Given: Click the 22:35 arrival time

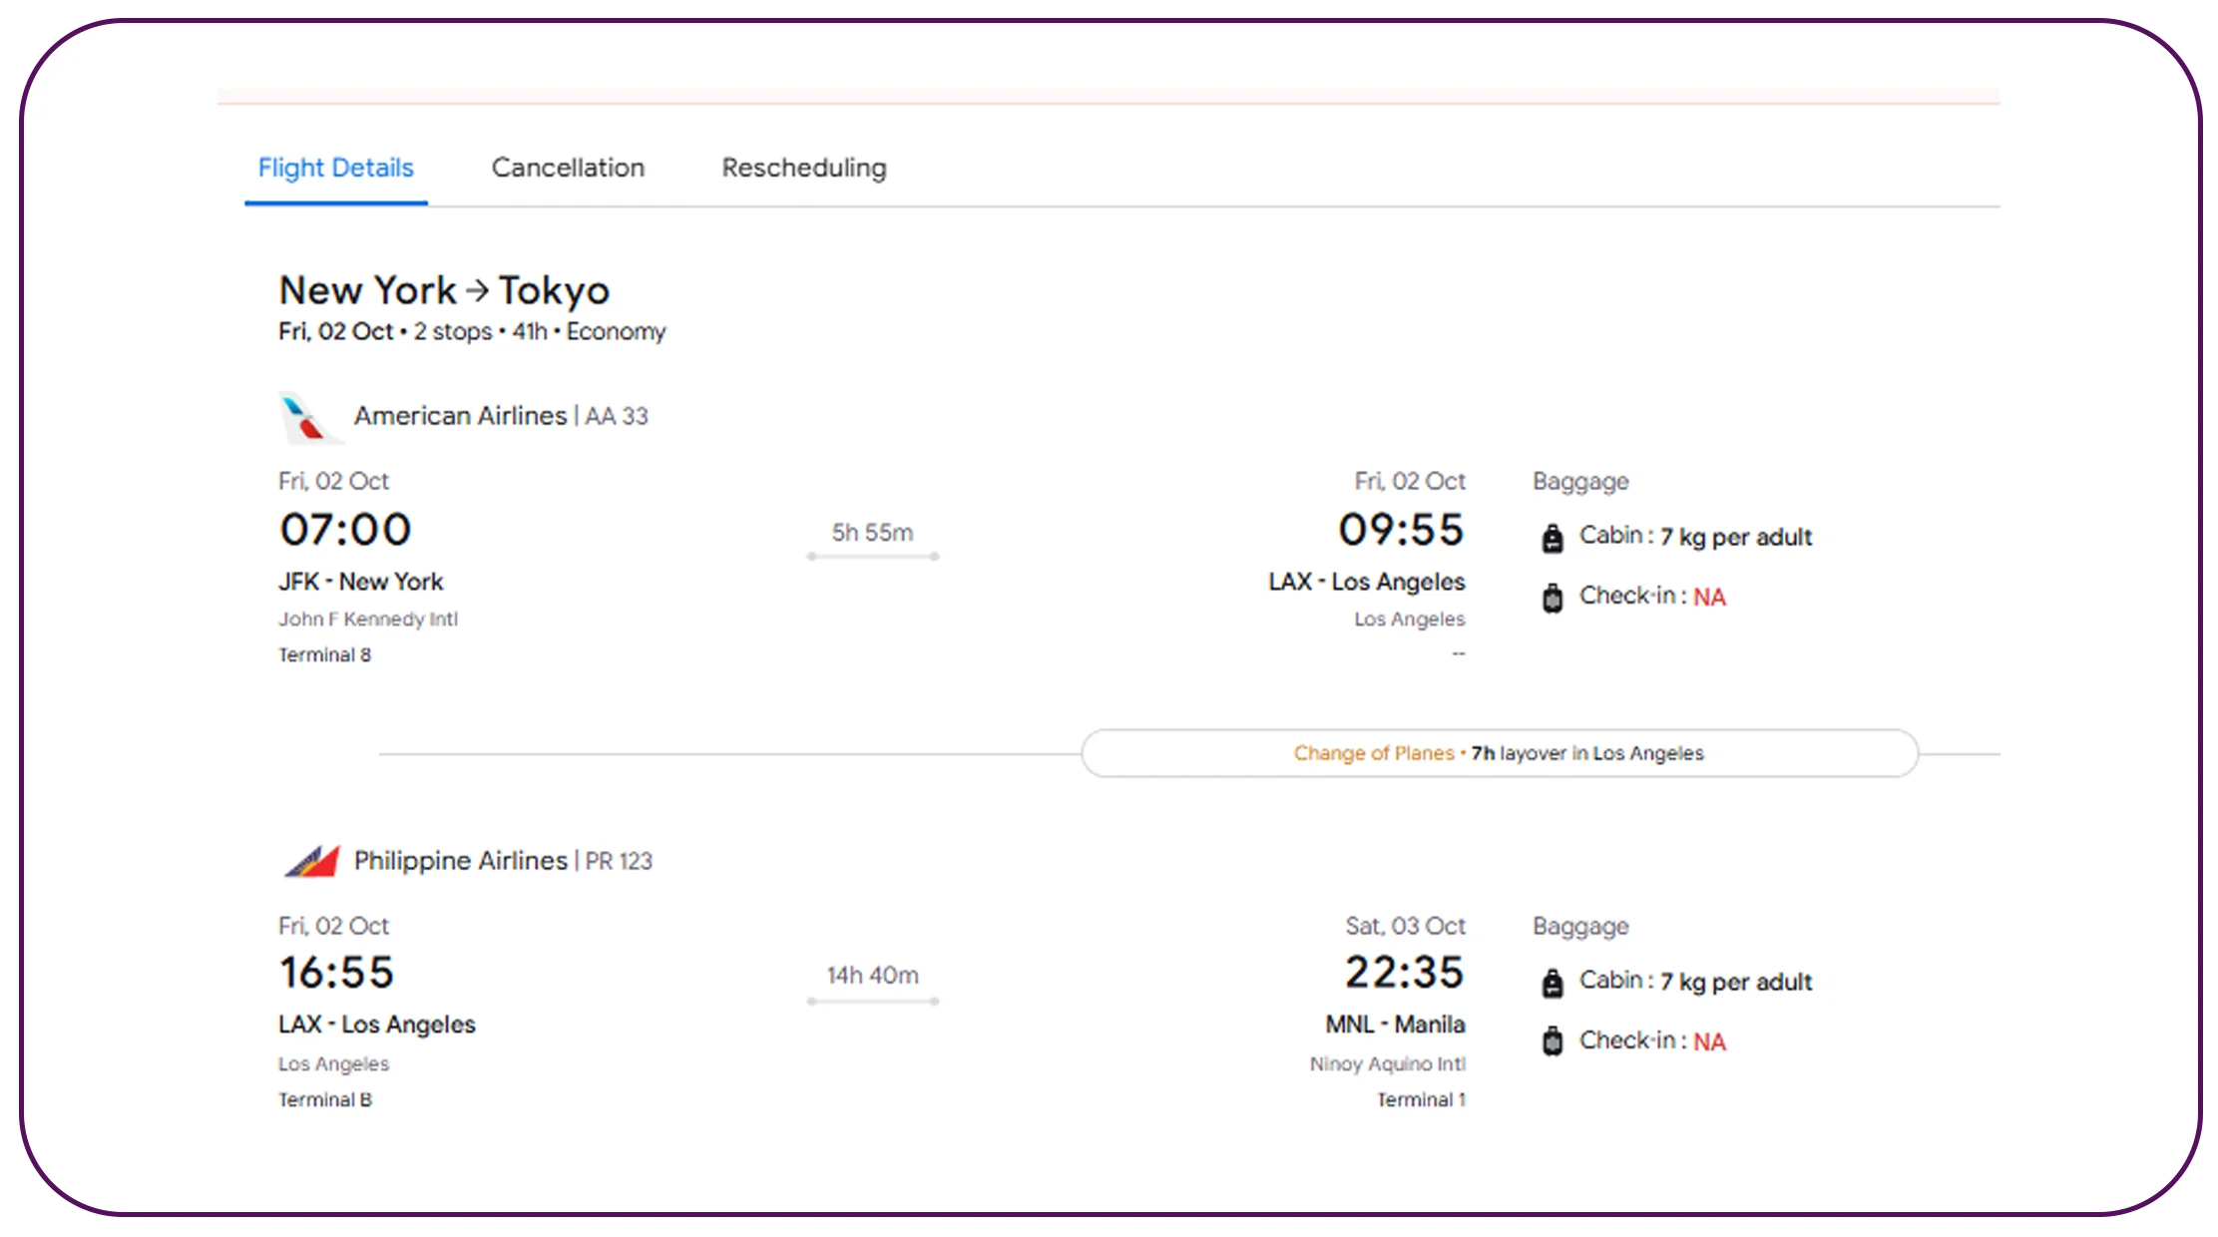Looking at the screenshot, I should 1405,973.
